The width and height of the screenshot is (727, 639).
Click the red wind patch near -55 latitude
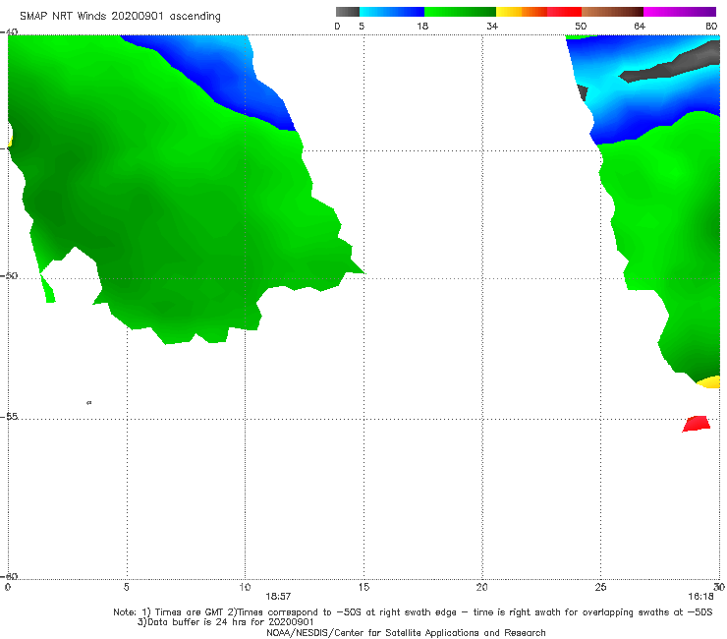pos(697,424)
